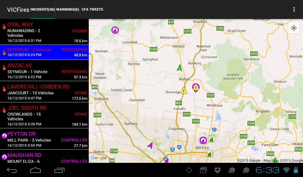Click the flame icon beside OVAL WAY
303x177 pixels.
tap(4, 26)
